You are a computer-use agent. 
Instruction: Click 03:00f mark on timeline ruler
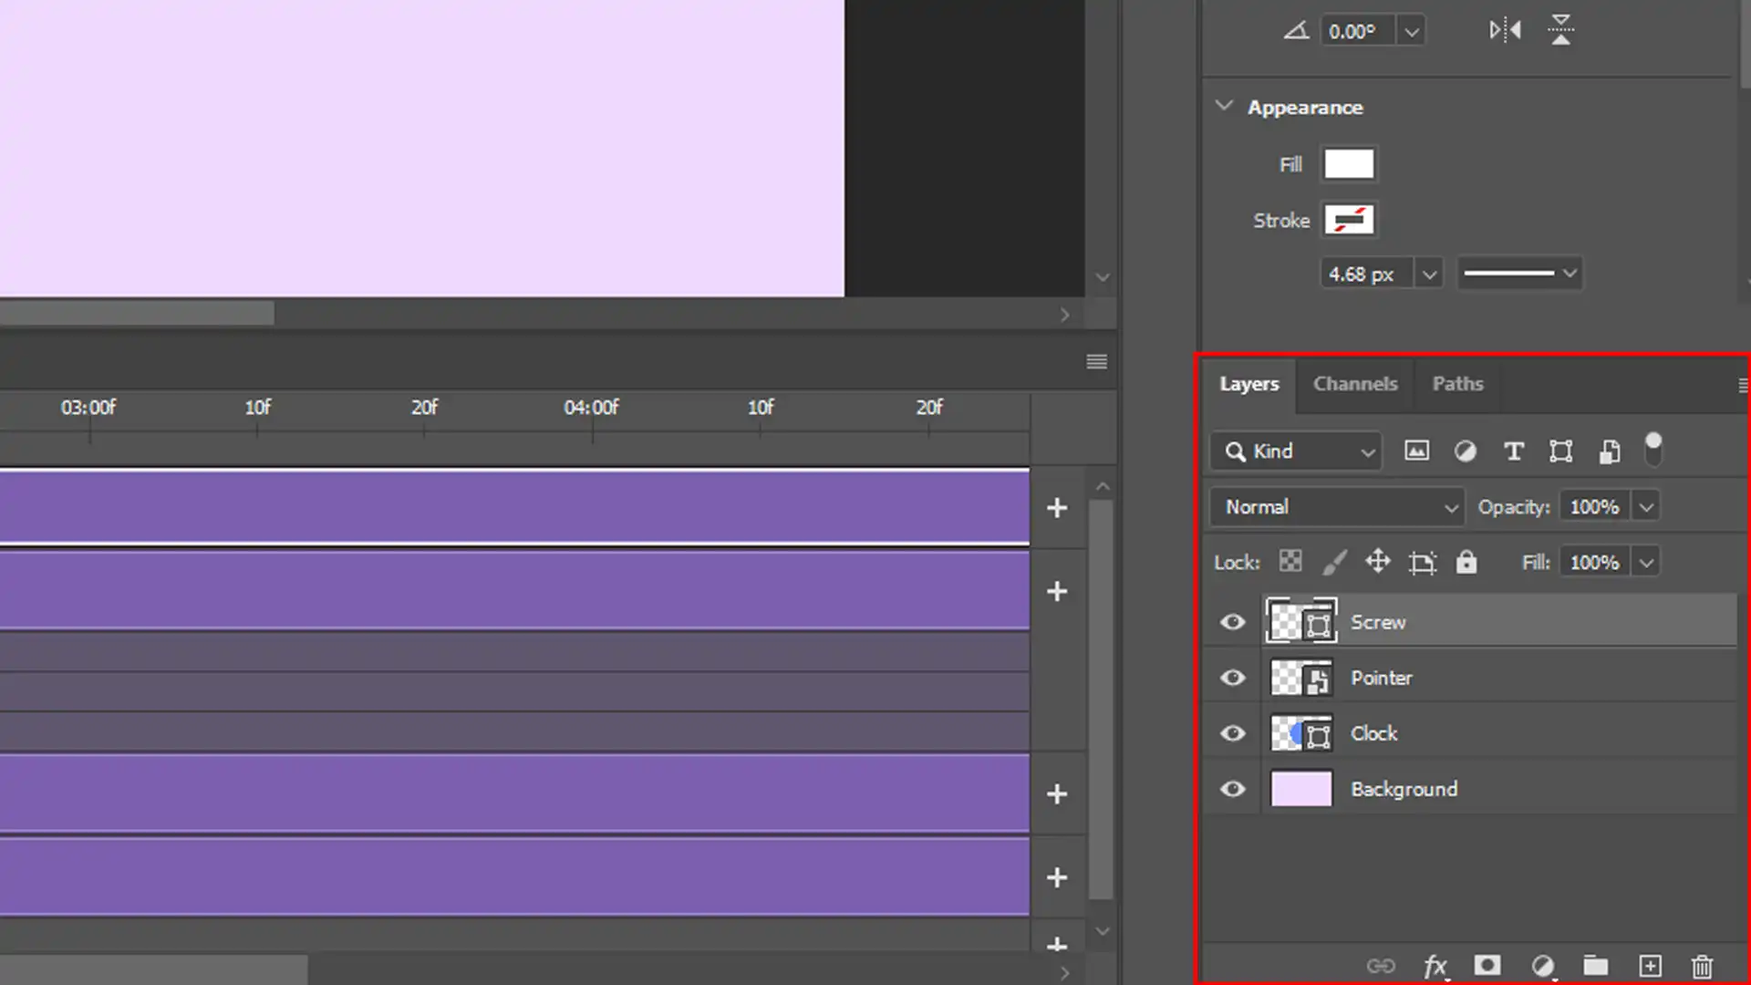pos(88,409)
